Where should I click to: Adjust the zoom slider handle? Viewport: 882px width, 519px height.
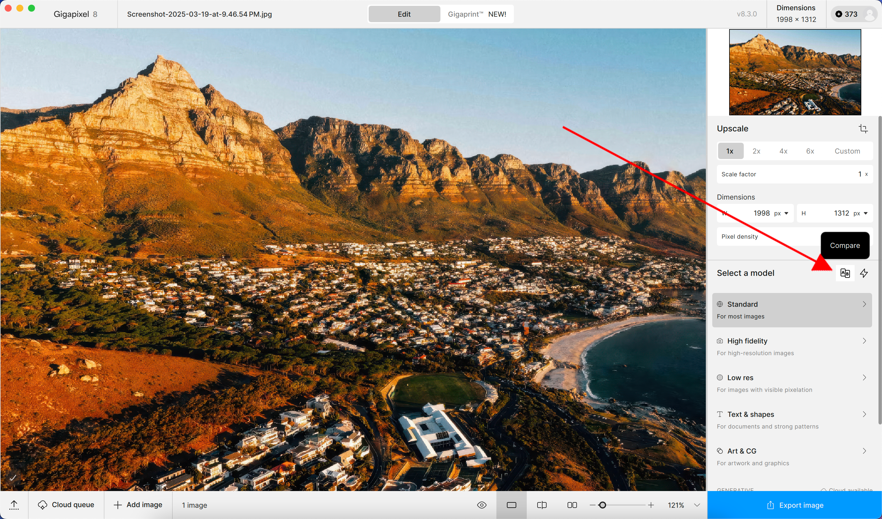(x=602, y=505)
